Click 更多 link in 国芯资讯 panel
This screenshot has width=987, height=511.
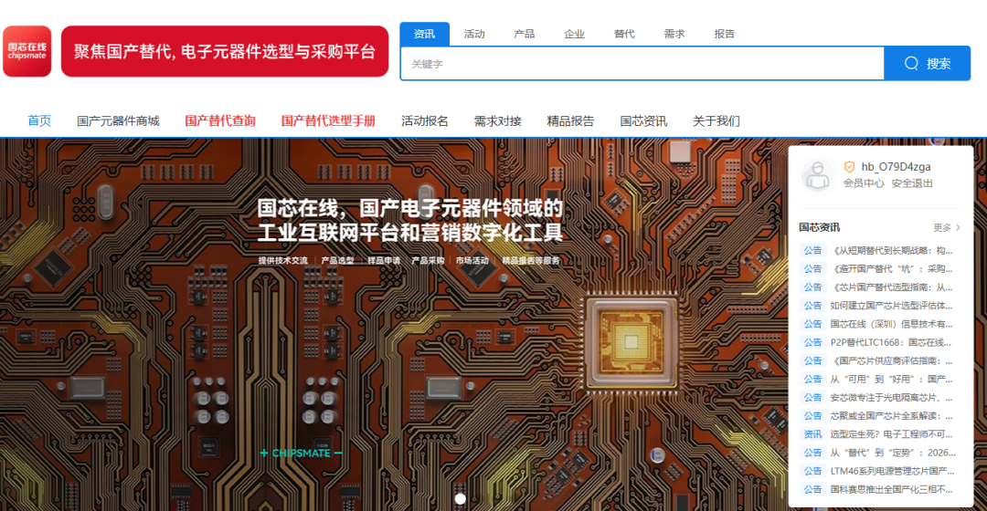[942, 227]
